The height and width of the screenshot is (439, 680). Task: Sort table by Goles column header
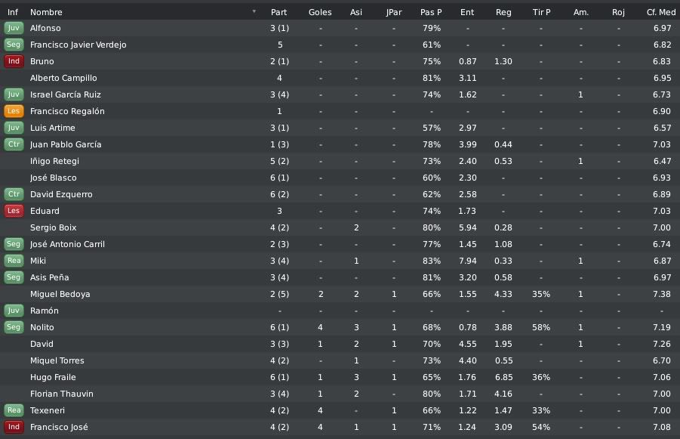(320, 12)
